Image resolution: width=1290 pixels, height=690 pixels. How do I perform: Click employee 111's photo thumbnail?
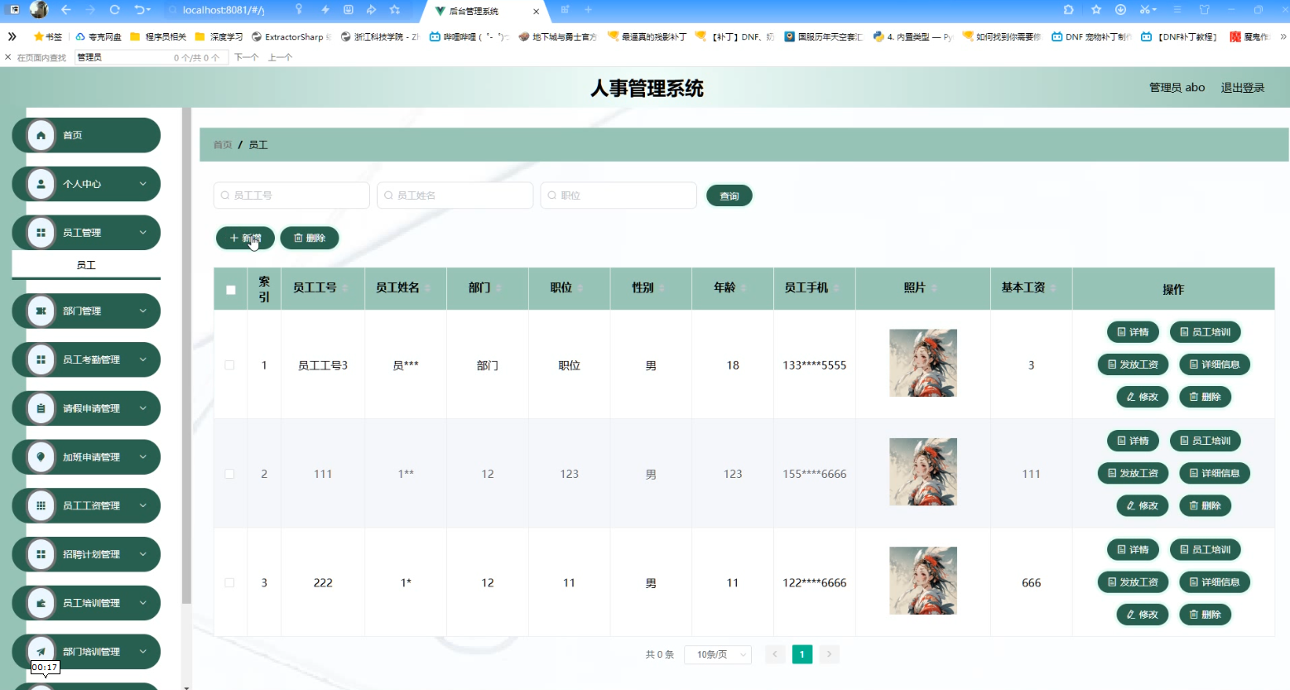[x=922, y=471]
